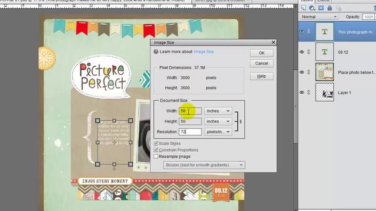Open the Height units dropdown showing inches
The height and width of the screenshot is (211, 376).
(218, 121)
